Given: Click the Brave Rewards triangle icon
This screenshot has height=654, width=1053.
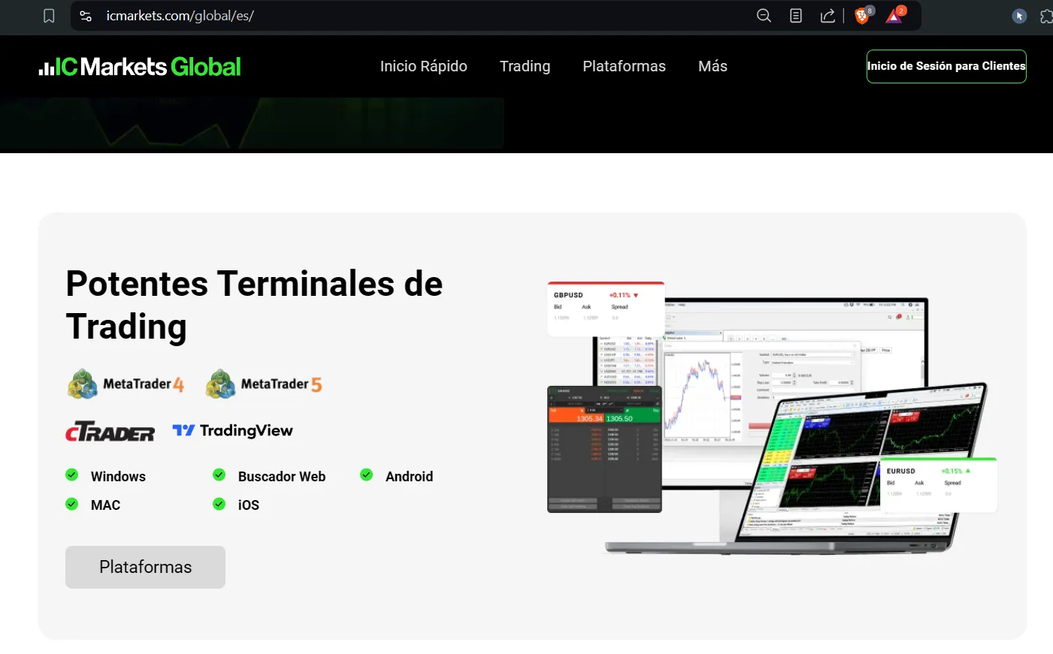Looking at the screenshot, I should (x=895, y=16).
